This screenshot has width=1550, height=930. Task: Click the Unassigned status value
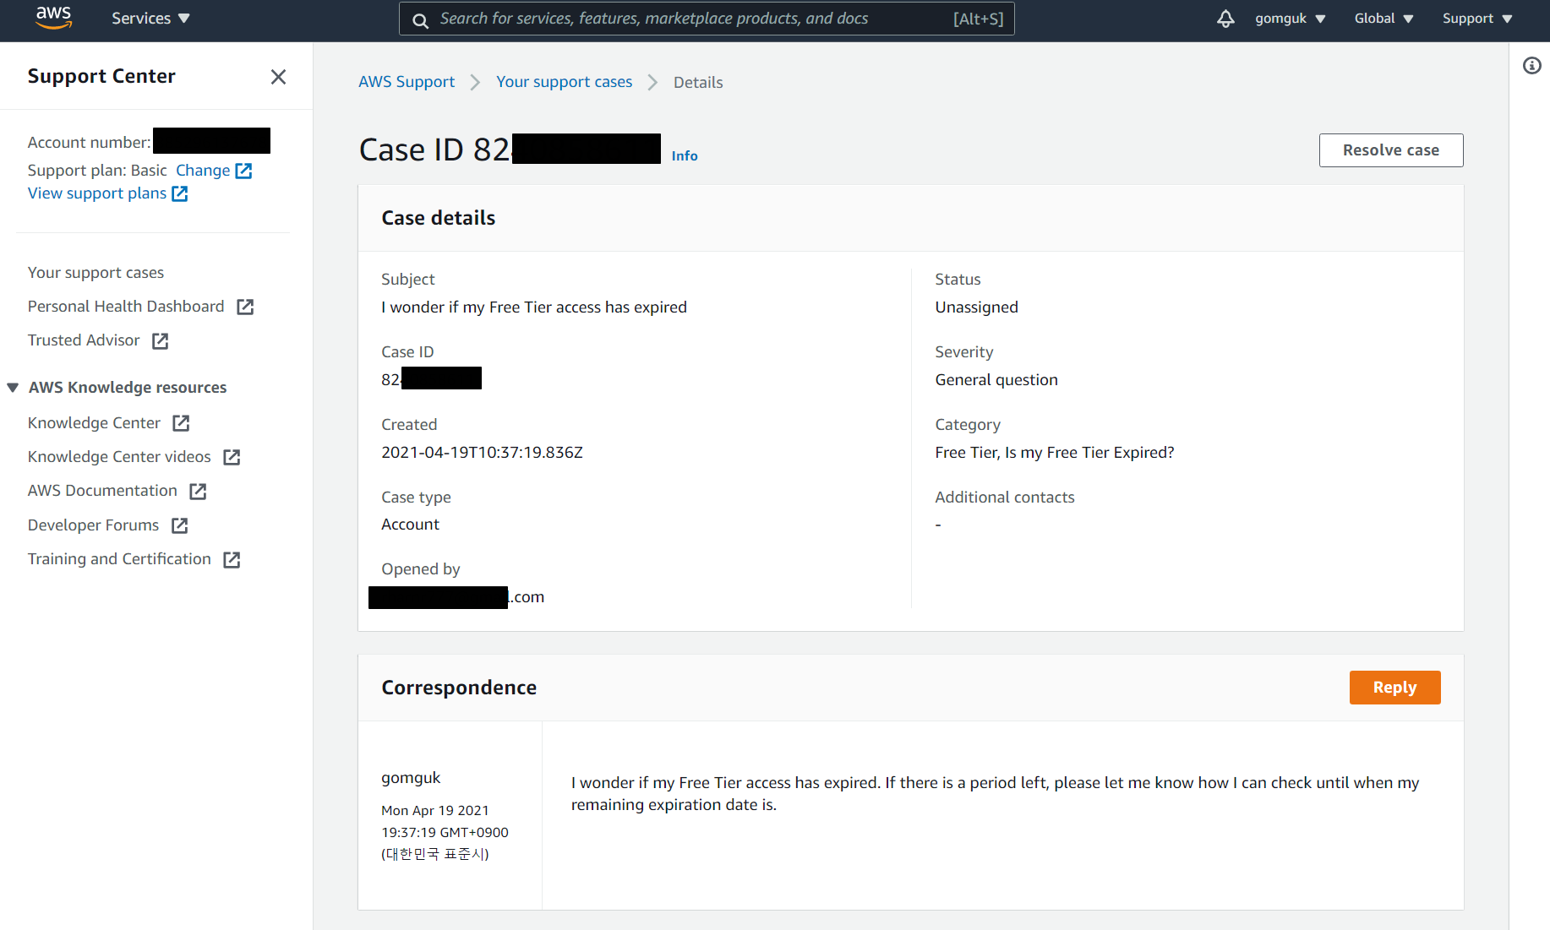point(976,307)
